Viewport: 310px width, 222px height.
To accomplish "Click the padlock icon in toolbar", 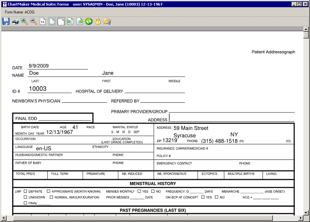I will point(98,22).
